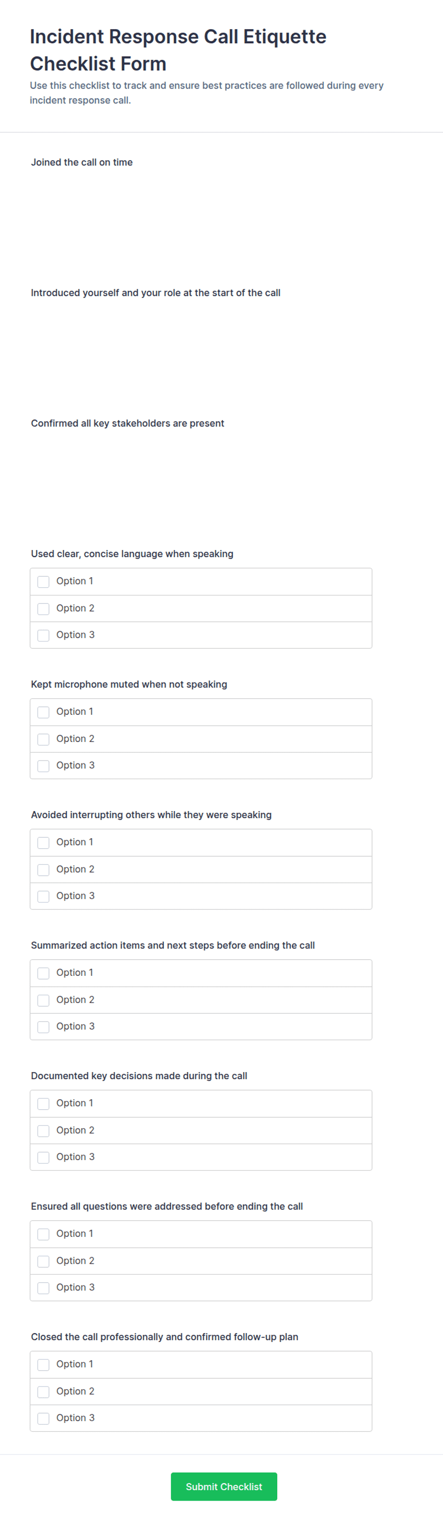Mark Option 2 for summarized action items
The image size is (443, 1524).
pyautogui.click(x=43, y=1001)
